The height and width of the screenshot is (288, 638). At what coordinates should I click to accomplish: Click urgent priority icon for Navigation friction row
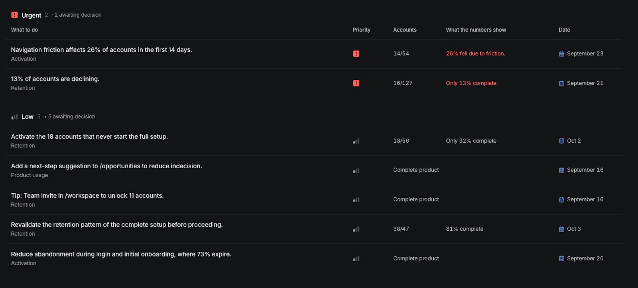pyautogui.click(x=356, y=53)
